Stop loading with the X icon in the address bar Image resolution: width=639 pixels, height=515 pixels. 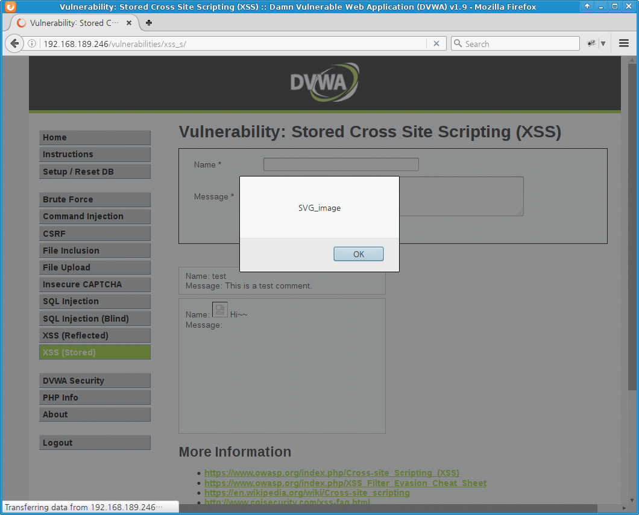click(436, 43)
